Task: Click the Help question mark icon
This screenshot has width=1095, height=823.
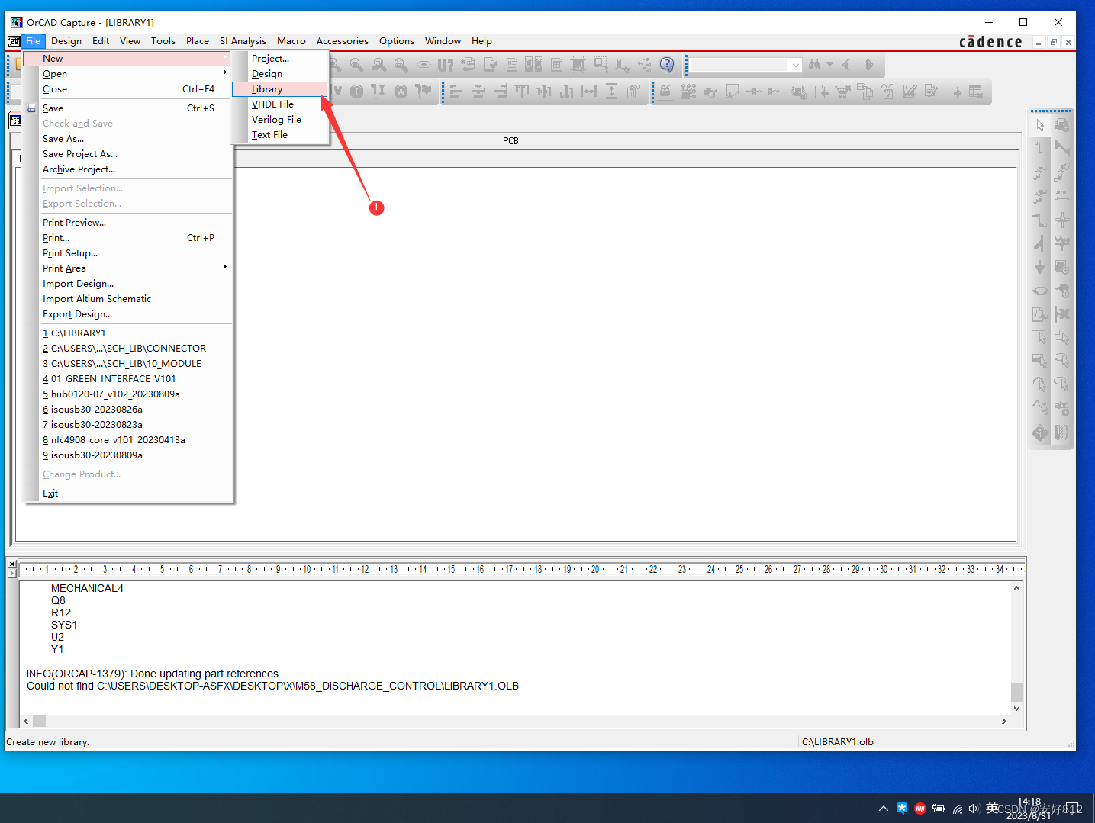Action: tap(667, 65)
